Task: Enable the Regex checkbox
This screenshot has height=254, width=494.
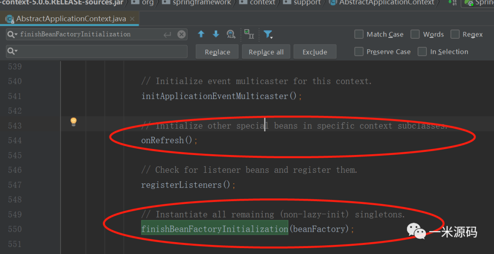Action: coord(455,34)
